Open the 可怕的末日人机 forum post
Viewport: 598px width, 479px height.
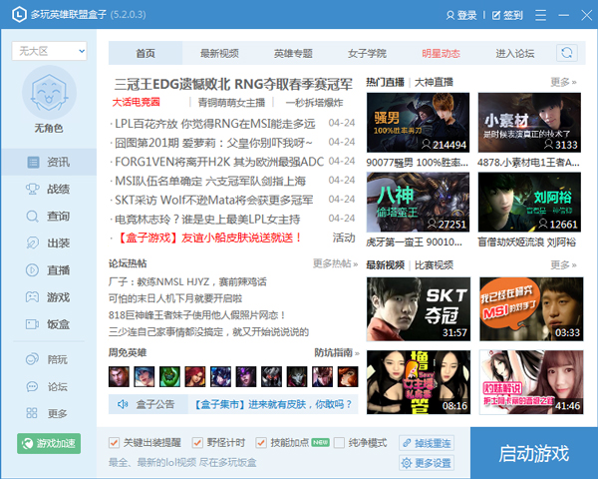point(175,298)
